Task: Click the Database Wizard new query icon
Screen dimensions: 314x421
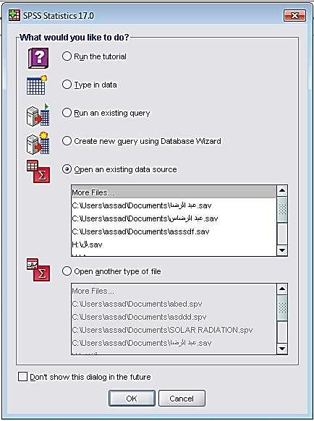Action: (x=38, y=143)
